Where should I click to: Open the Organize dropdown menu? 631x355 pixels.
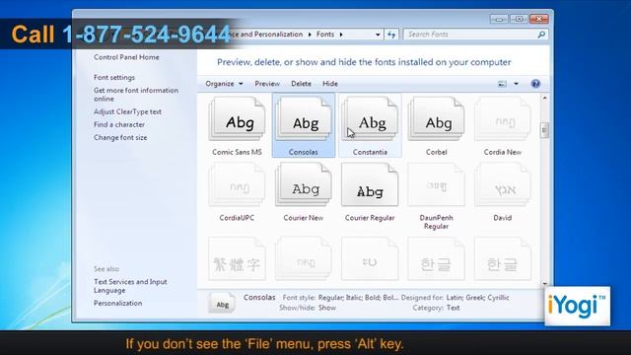pos(224,84)
